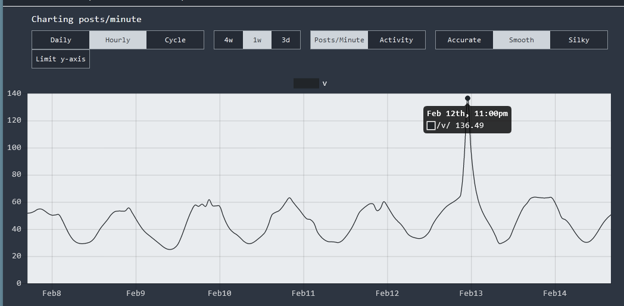
Task: Select Smooth smoothing option
Action: point(522,40)
